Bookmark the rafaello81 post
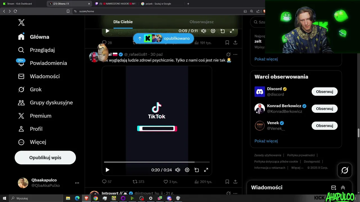Image resolution: width=360 pixels, height=202 pixels. pyautogui.click(x=227, y=182)
